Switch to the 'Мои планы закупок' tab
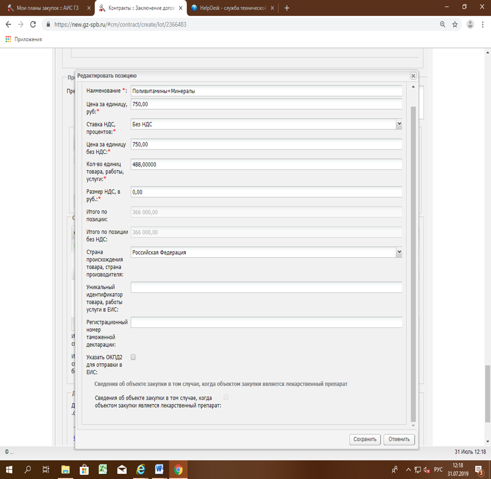Screen dimensions: 491x479 click(47, 8)
